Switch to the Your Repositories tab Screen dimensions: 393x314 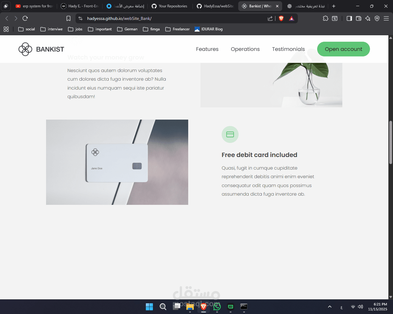click(170, 6)
